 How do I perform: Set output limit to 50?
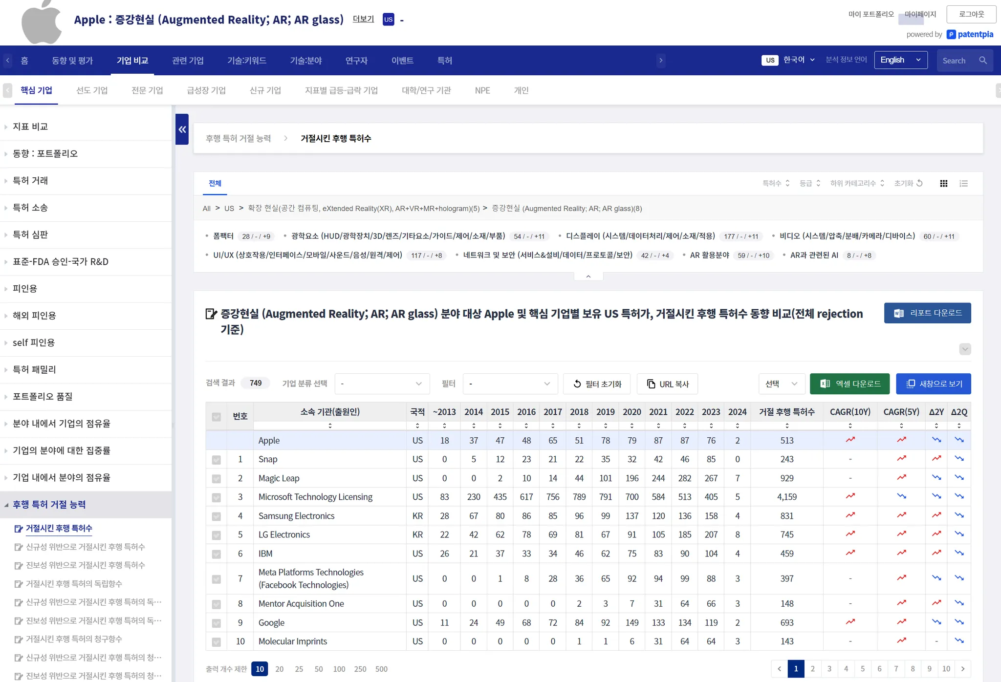point(319,669)
